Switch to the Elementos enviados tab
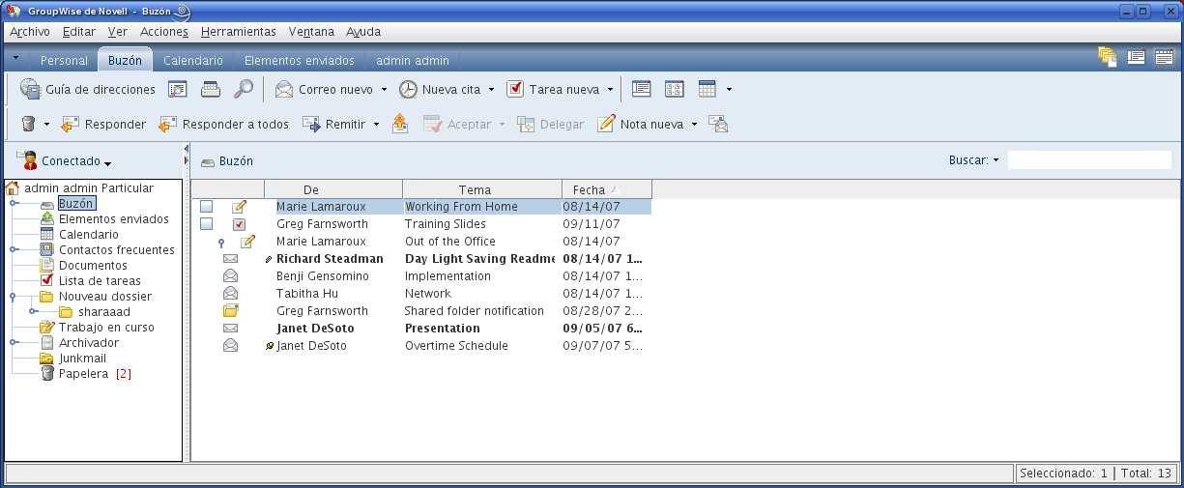 299,60
